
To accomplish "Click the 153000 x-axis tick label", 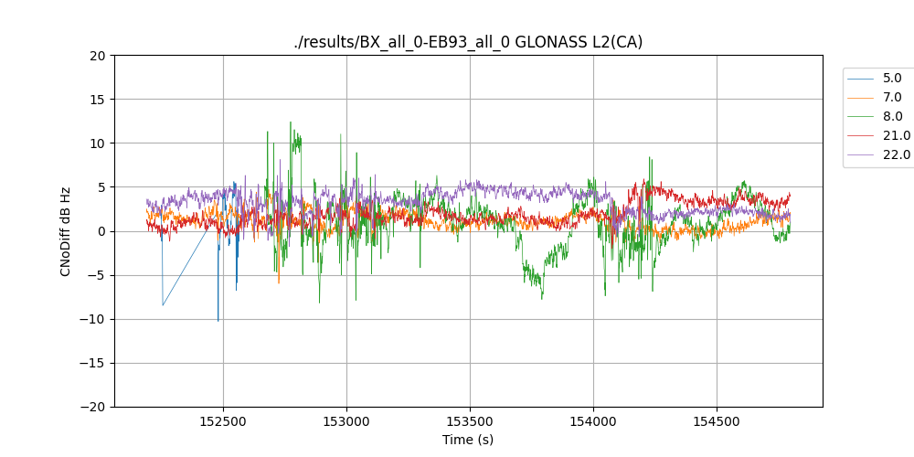I will [346, 421].
